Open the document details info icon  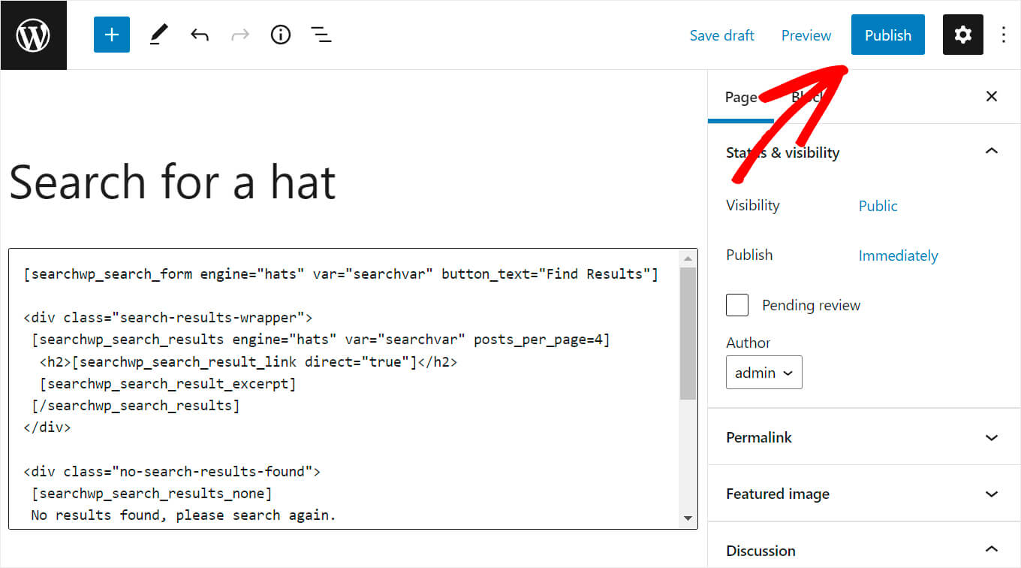[x=281, y=35]
